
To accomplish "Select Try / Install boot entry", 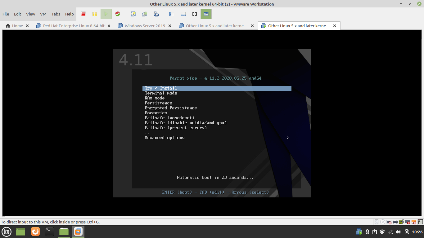I will coord(217,88).
